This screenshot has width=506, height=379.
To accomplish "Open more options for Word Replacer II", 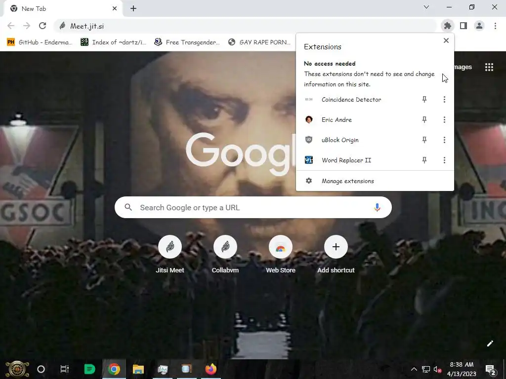I will coord(444,160).
